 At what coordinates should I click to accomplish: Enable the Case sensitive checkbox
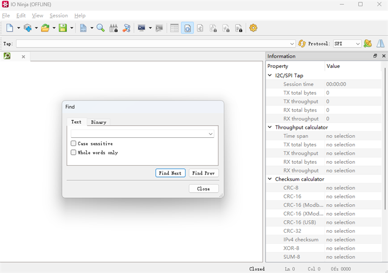[74, 144]
